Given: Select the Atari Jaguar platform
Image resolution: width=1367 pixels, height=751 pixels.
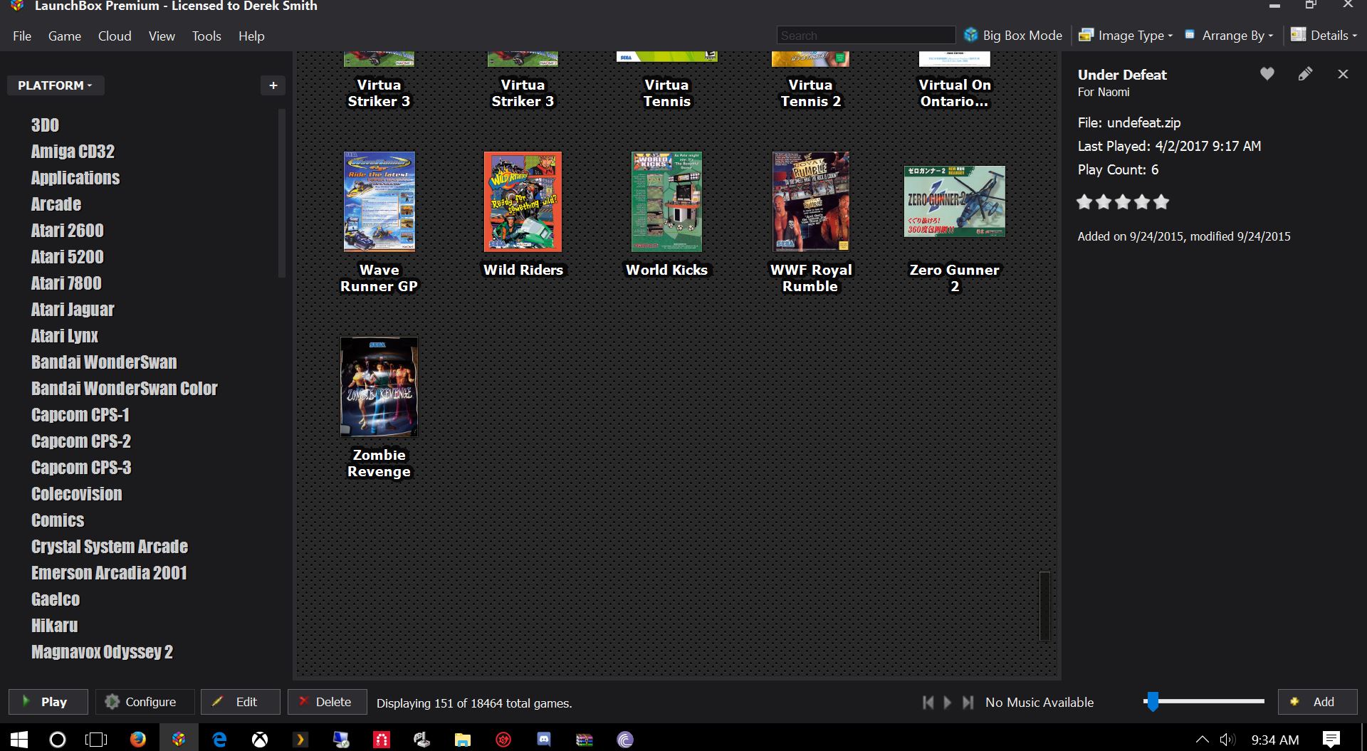Looking at the screenshot, I should point(73,310).
